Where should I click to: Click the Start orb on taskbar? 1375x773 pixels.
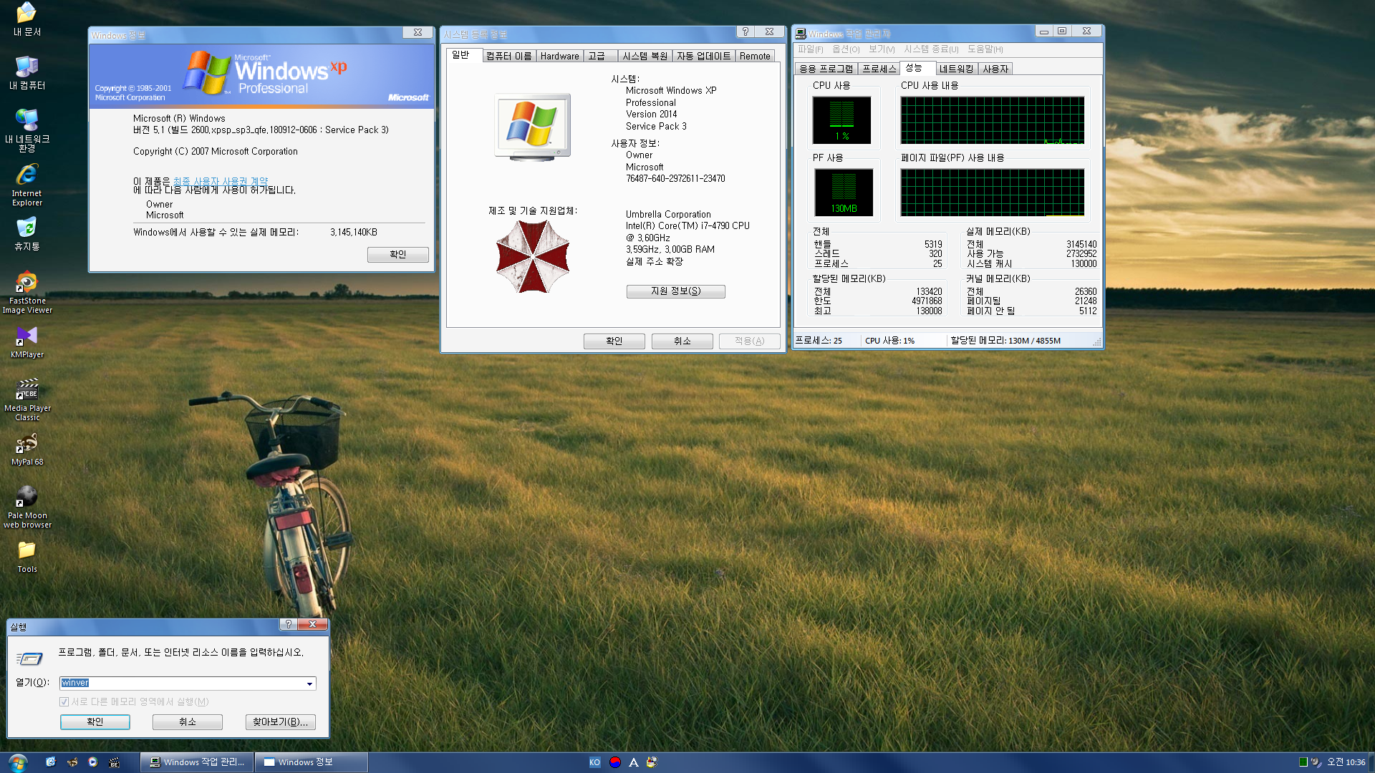tap(17, 762)
